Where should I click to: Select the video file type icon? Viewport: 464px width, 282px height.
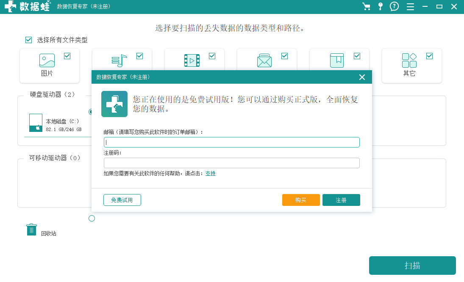tap(192, 60)
